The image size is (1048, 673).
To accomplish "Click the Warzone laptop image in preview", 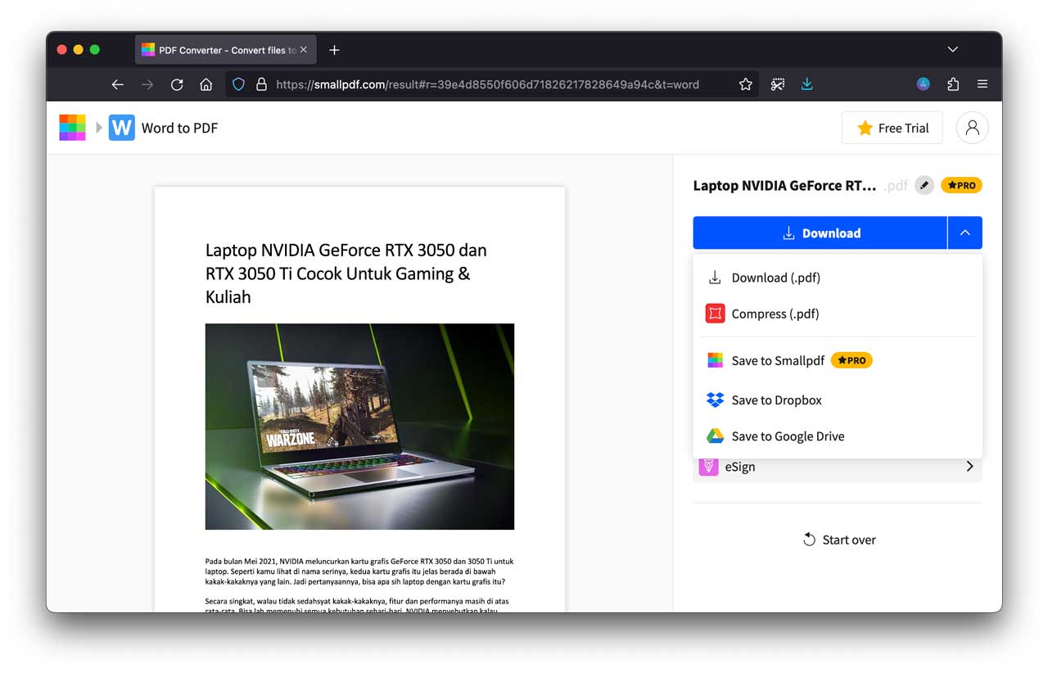I will [359, 427].
